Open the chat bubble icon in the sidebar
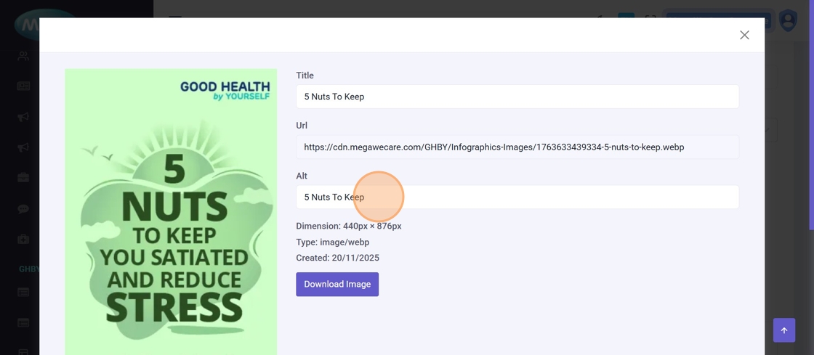Viewport: 814px width, 355px height. pyautogui.click(x=23, y=209)
